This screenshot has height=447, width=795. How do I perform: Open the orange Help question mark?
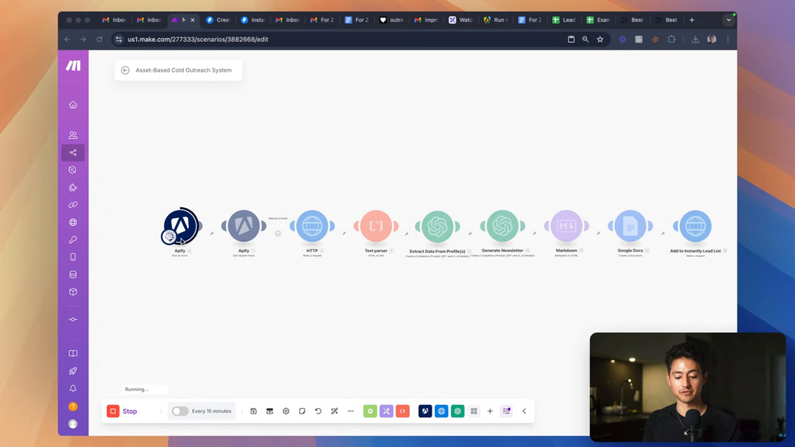pyautogui.click(x=73, y=407)
